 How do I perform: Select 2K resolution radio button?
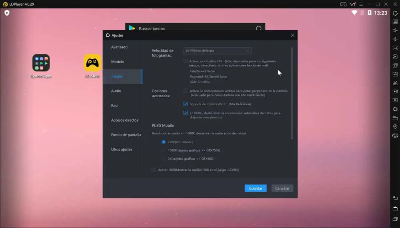[164, 158]
